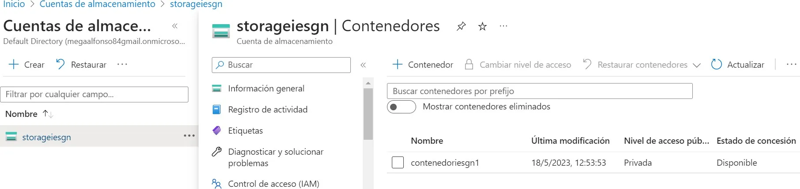This screenshot has height=189, width=800.
Task: Click the Control de acceso (IAM) icon
Action: click(217, 184)
